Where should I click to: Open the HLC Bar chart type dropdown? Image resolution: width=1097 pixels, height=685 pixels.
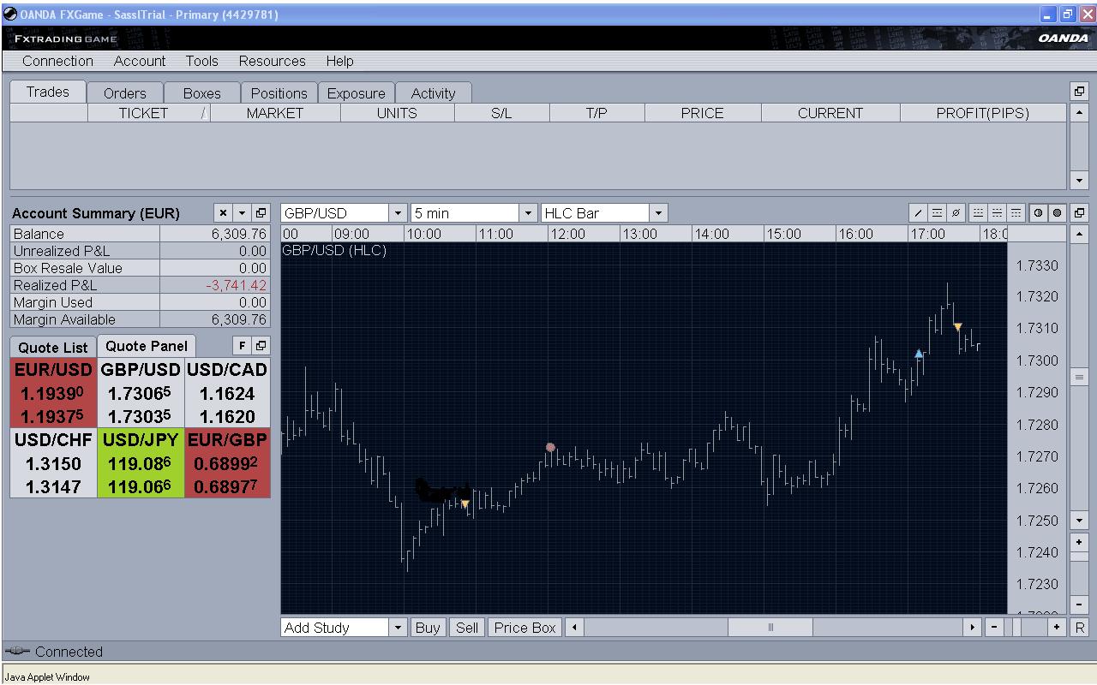pyautogui.click(x=658, y=213)
